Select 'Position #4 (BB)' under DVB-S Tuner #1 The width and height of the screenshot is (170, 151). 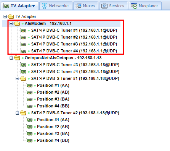(53, 106)
